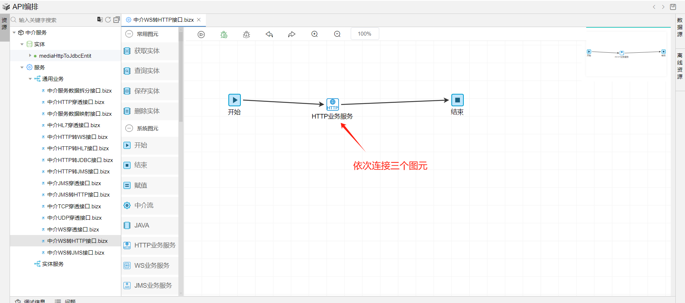
Task: Open 中介服务数据映射接口.bizx in the tree
Action: pyautogui.click(x=79, y=114)
